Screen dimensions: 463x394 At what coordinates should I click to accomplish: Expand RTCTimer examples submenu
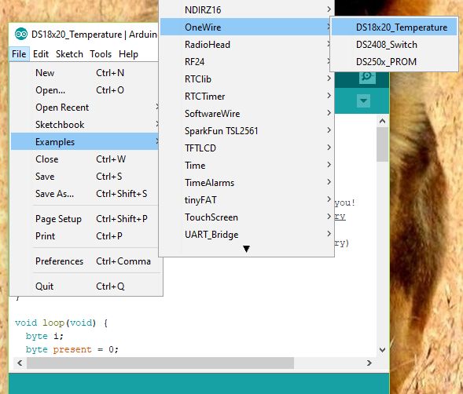click(247, 96)
